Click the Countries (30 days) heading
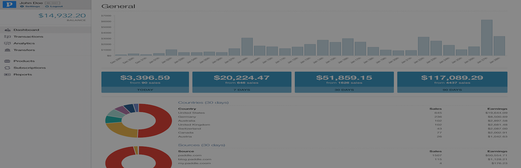Viewport: 521px width, 168px height. coord(203,102)
